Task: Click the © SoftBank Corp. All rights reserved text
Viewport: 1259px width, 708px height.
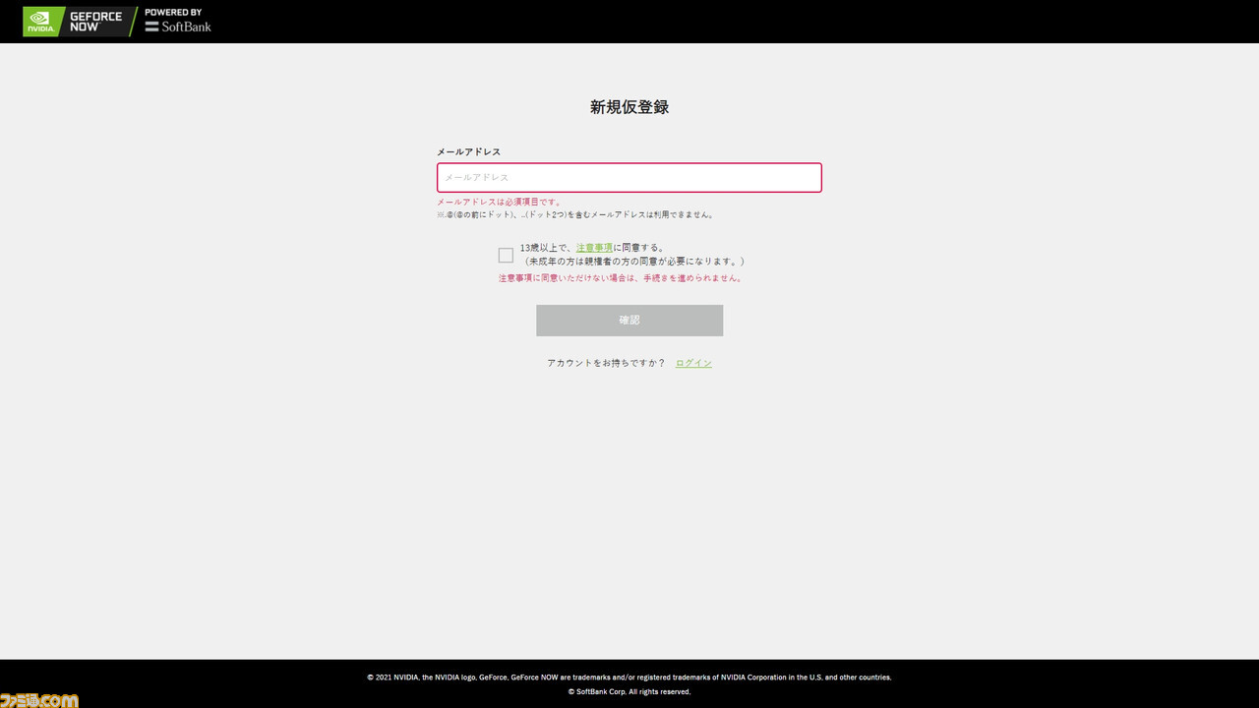Action: tap(629, 691)
